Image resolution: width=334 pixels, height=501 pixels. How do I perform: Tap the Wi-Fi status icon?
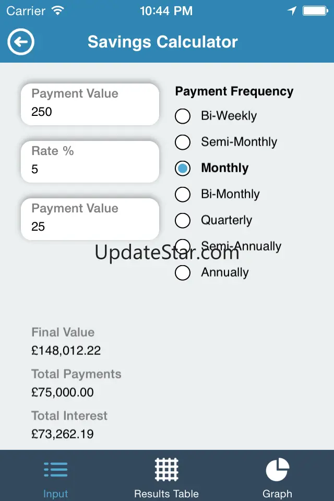pos(58,11)
